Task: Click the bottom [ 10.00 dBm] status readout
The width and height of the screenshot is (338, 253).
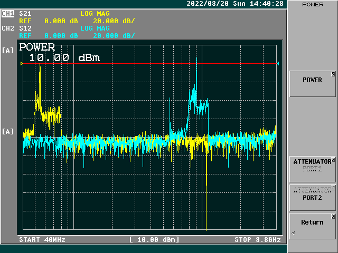Action: (154, 240)
